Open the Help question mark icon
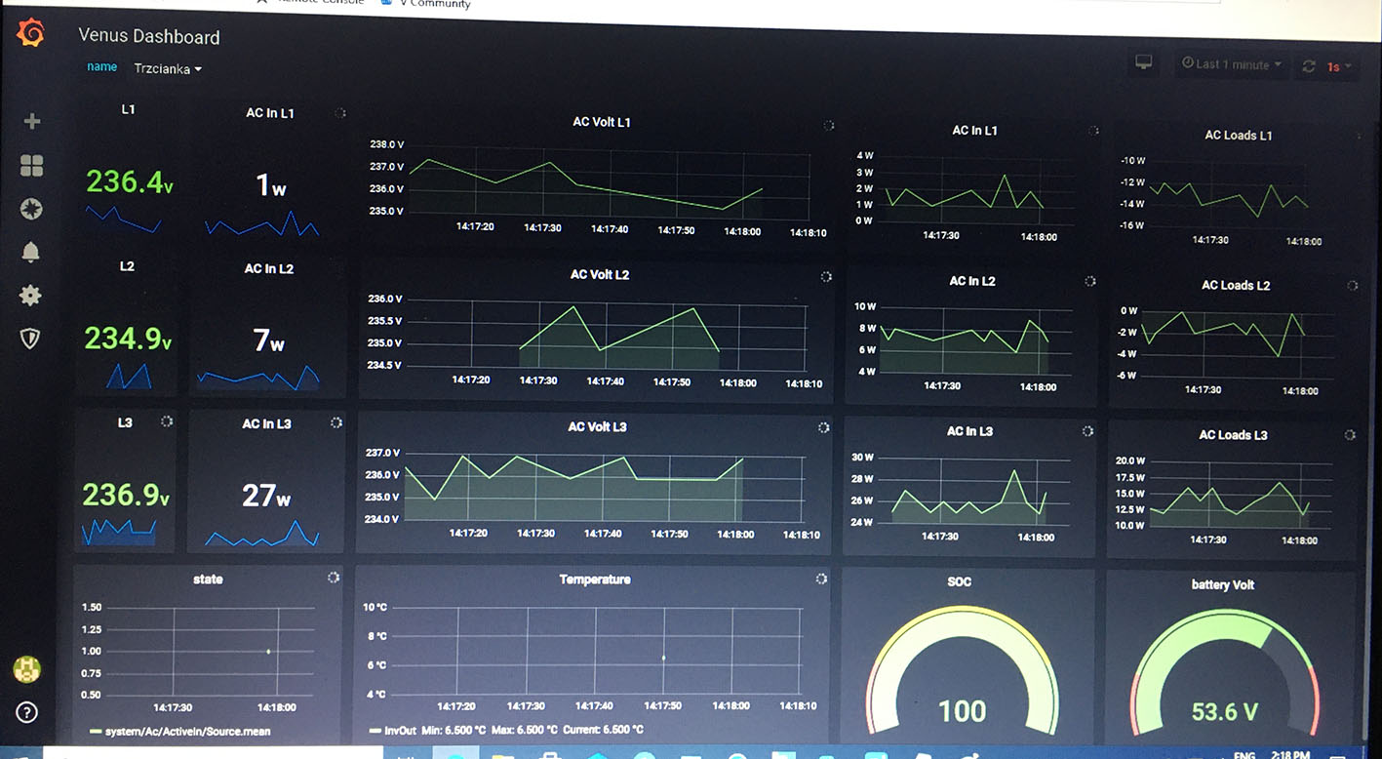Image resolution: width=1382 pixels, height=759 pixels. 27,712
